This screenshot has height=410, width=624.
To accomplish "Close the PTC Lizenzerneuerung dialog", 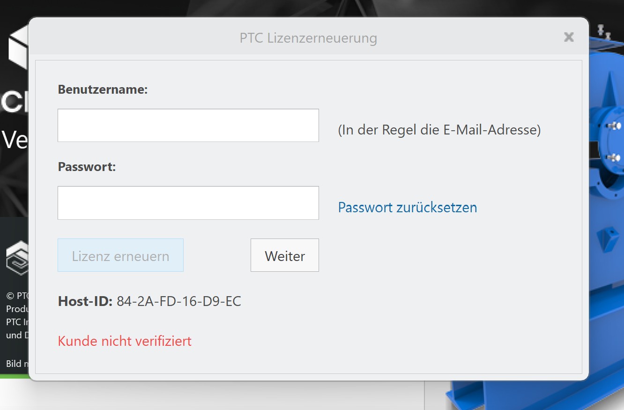I will pos(569,37).
